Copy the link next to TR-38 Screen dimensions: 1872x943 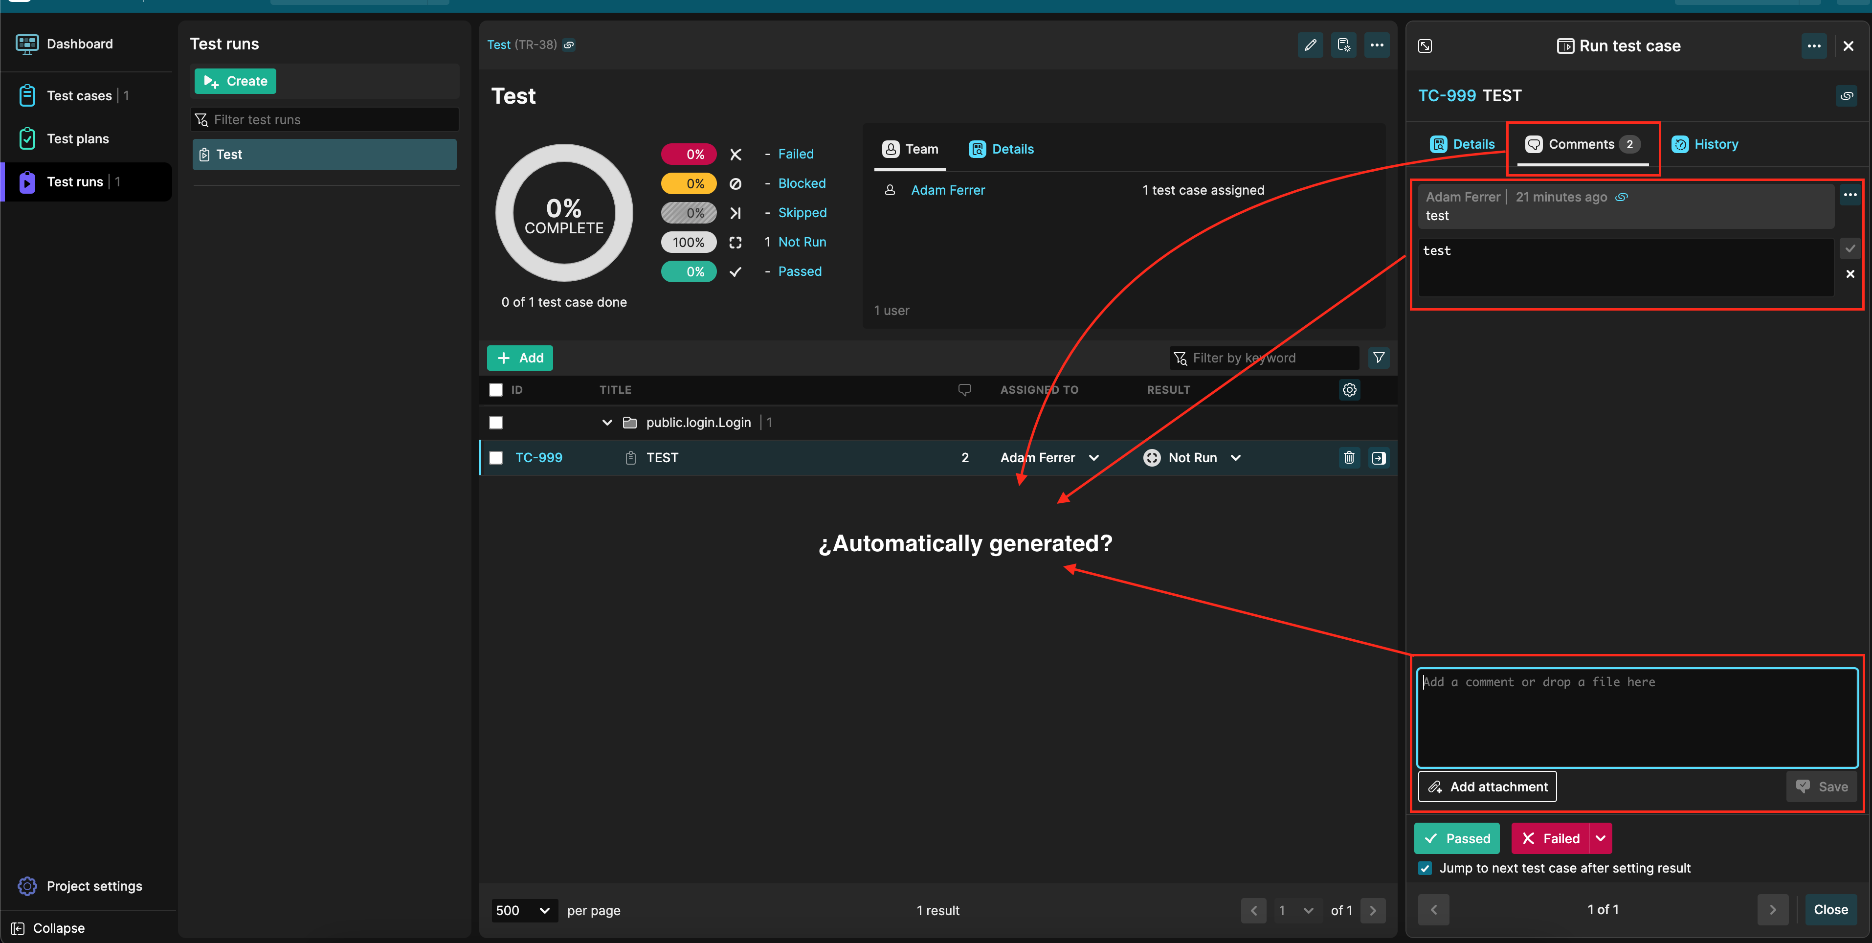tap(569, 45)
